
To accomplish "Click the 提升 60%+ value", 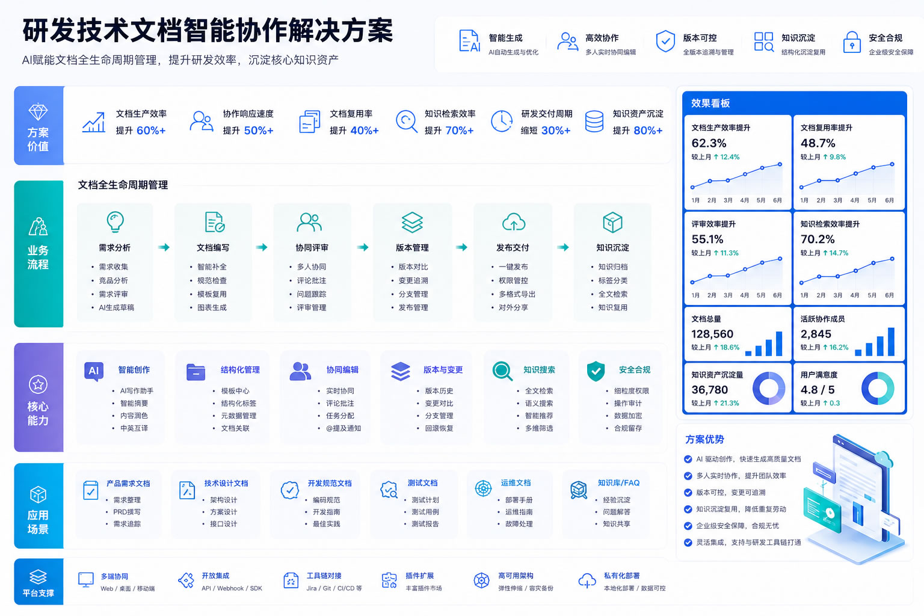I will pos(141,131).
